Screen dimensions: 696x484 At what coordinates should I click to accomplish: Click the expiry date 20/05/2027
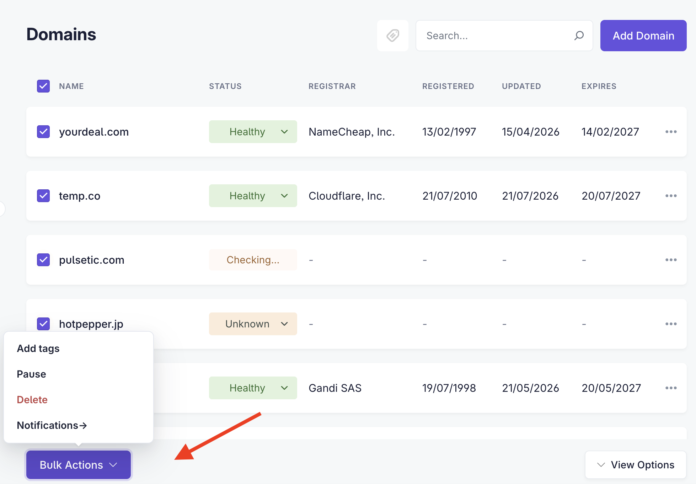tap(611, 388)
